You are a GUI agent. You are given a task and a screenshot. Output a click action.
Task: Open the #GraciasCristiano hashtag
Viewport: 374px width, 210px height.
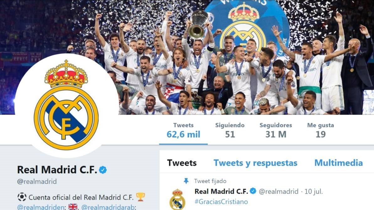[x=221, y=202]
